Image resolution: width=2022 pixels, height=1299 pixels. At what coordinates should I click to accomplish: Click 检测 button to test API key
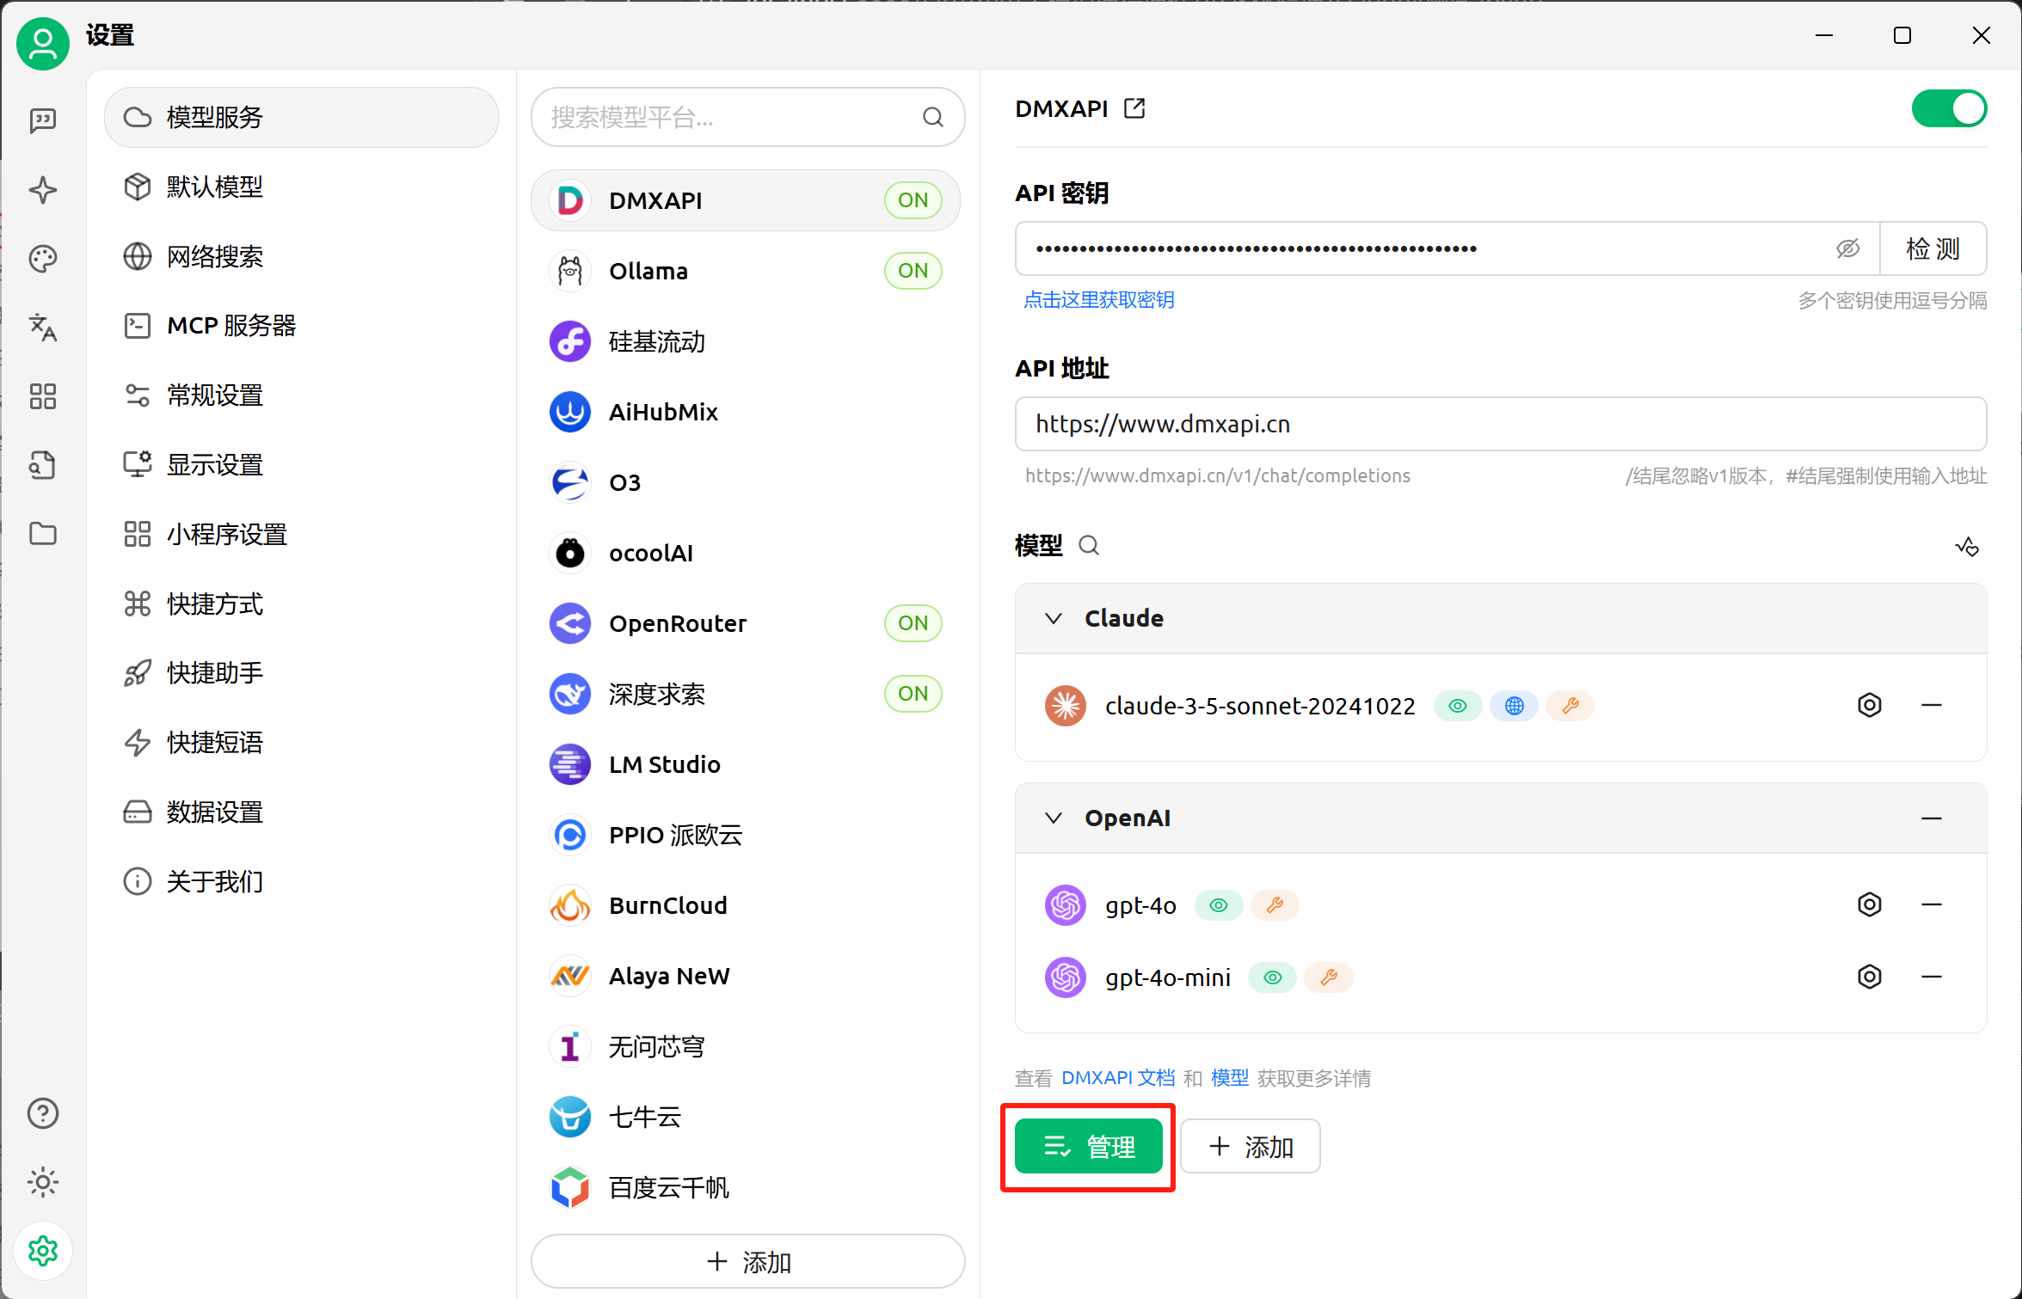(x=1933, y=248)
